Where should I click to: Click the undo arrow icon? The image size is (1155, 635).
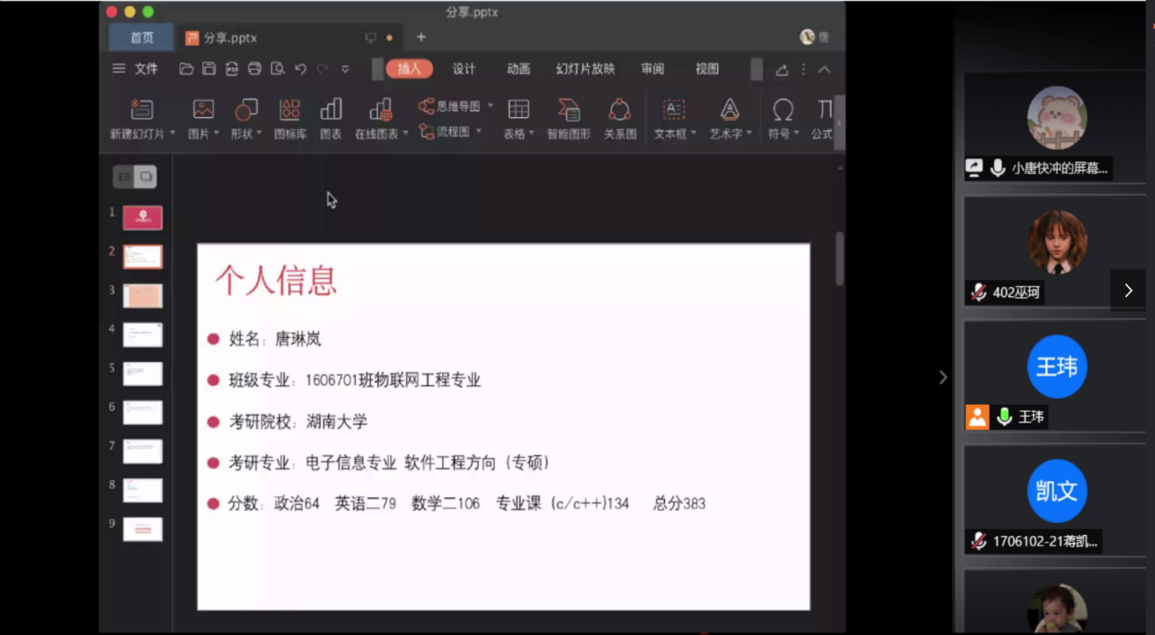[x=301, y=69]
